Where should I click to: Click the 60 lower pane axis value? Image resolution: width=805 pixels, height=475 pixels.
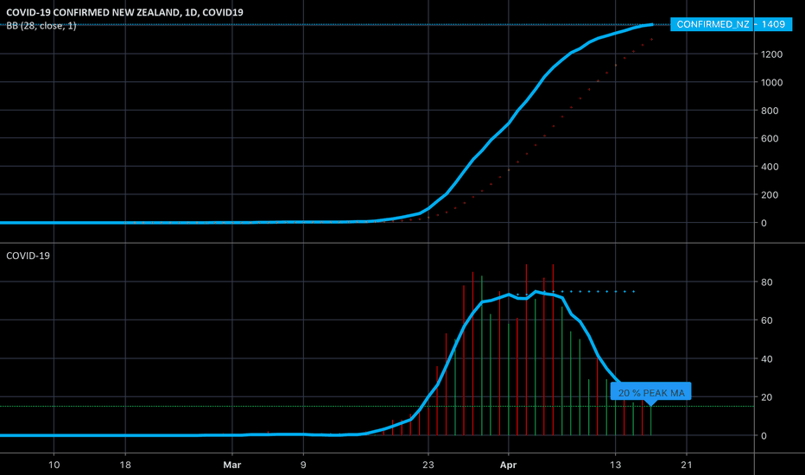(767, 320)
